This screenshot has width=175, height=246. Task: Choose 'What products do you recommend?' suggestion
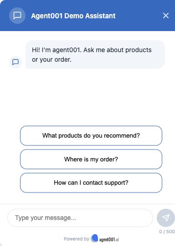91,135
